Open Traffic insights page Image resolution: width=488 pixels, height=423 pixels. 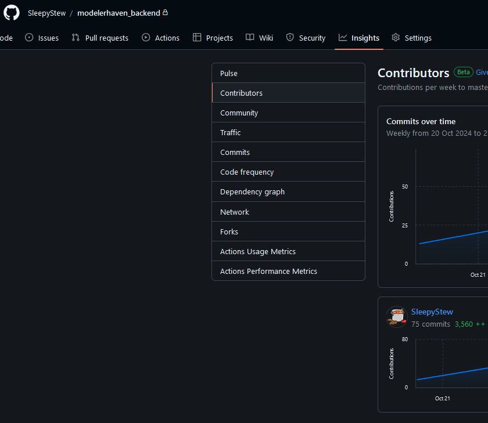click(x=230, y=132)
